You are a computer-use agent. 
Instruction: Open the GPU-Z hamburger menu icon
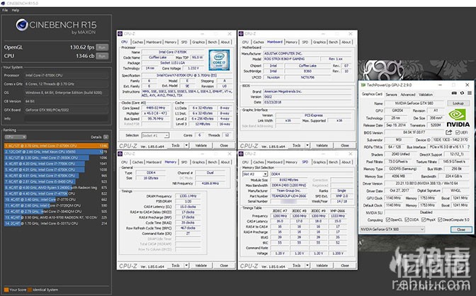point(470,93)
